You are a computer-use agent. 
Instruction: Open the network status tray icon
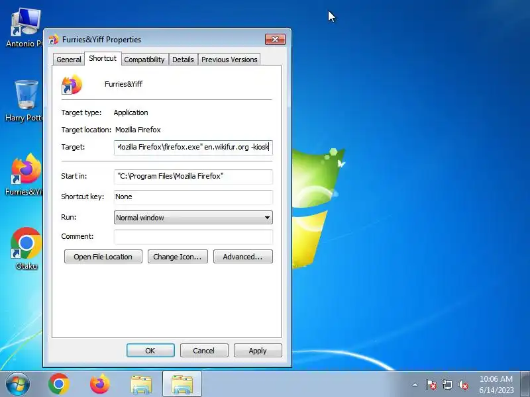pos(447,384)
